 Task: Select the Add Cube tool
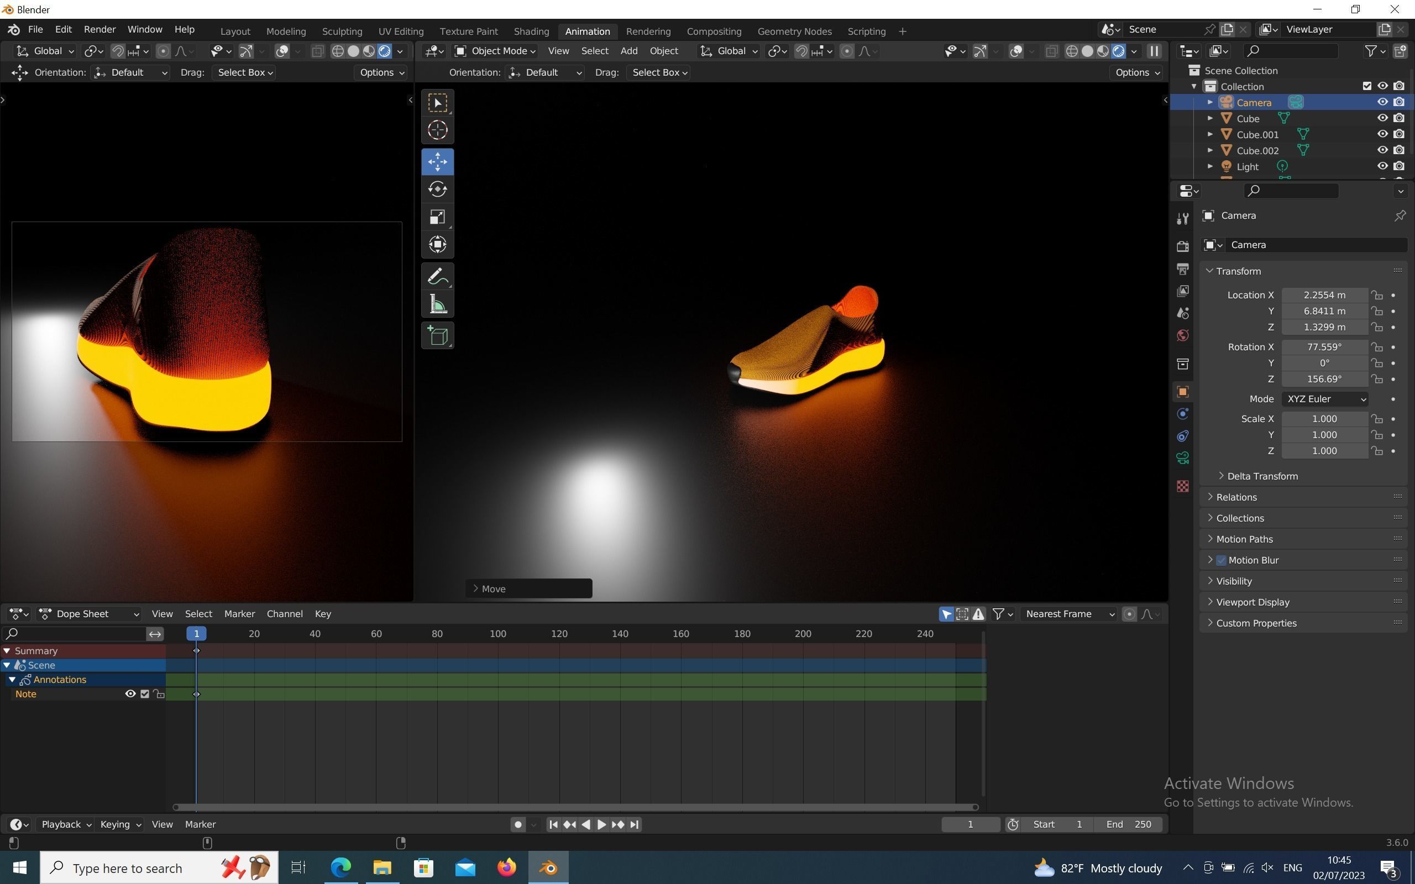(x=437, y=335)
